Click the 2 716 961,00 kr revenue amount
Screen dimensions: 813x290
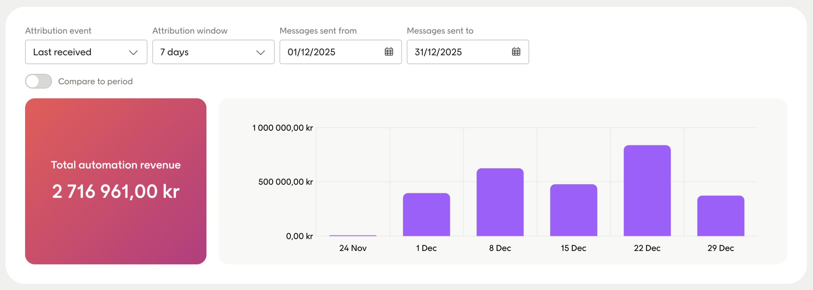[x=116, y=191]
